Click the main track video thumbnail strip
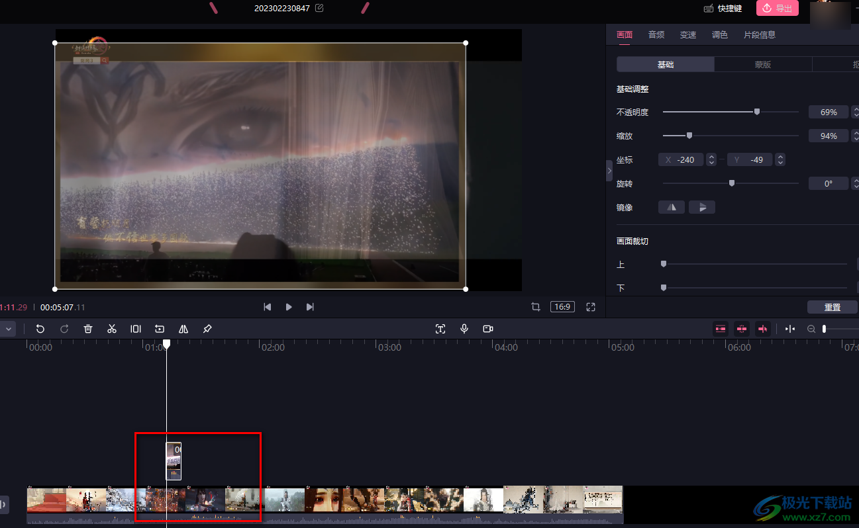This screenshot has width=859, height=528. (x=325, y=499)
